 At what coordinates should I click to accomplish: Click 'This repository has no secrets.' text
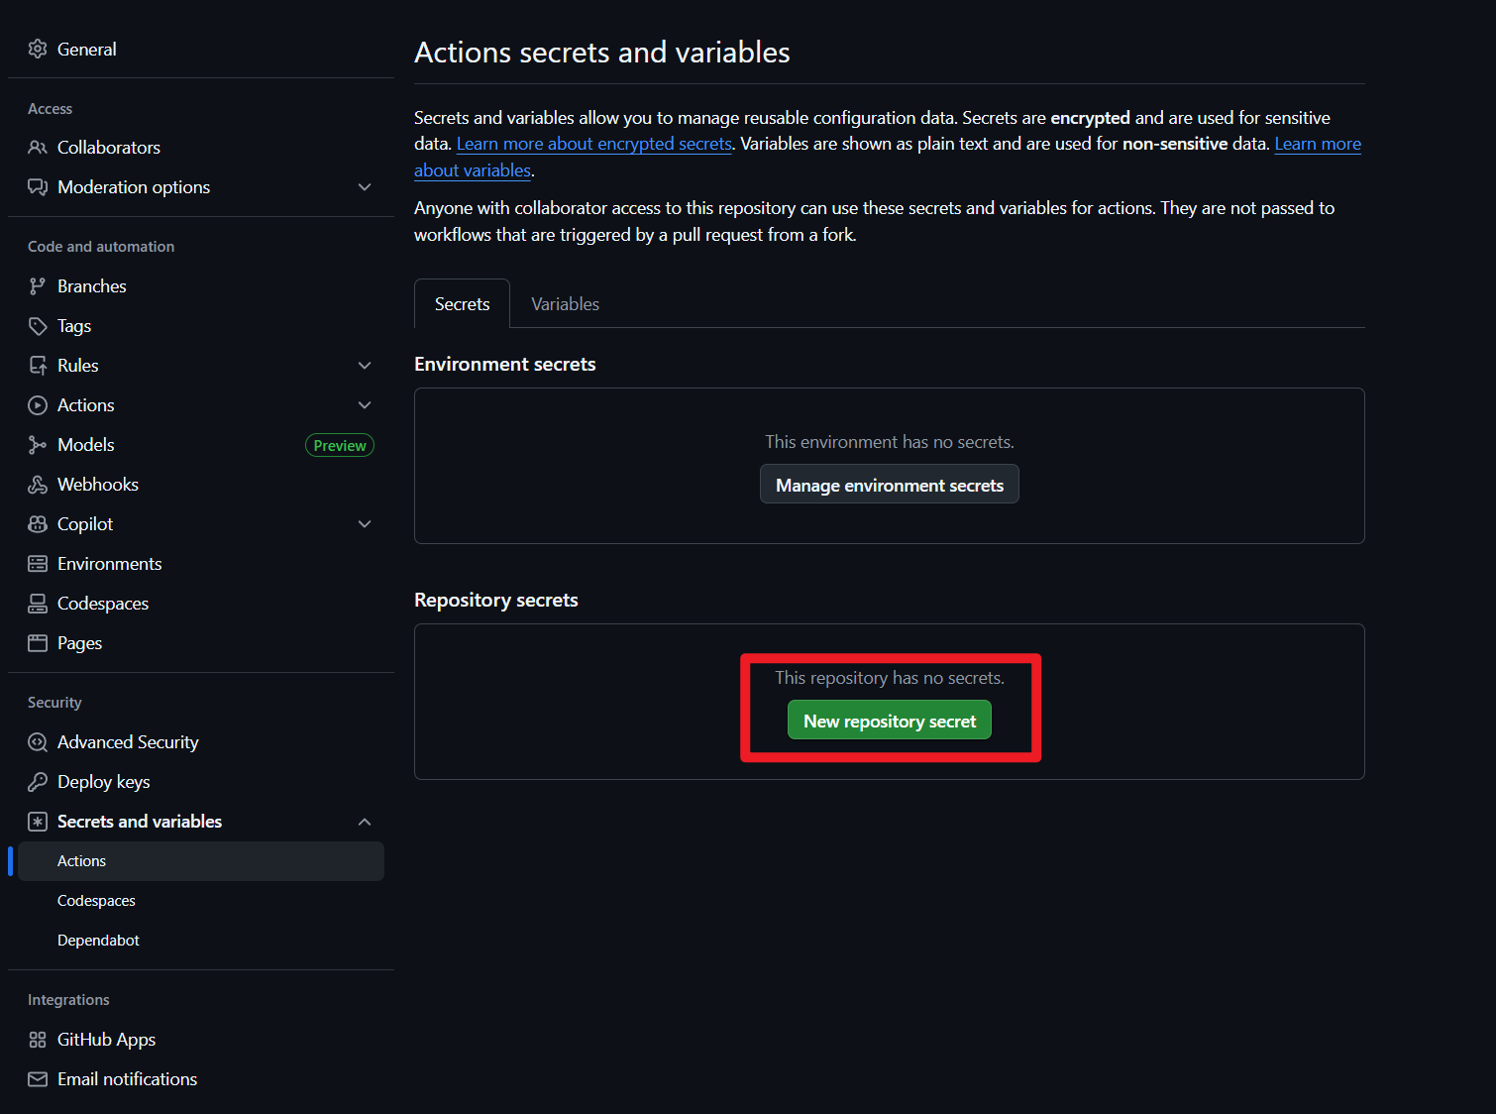tap(890, 678)
